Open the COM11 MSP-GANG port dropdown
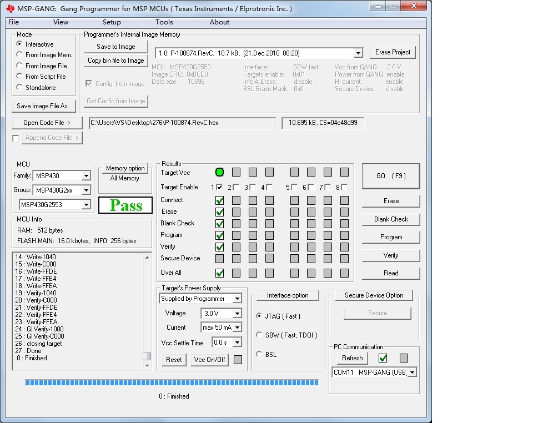 point(412,372)
